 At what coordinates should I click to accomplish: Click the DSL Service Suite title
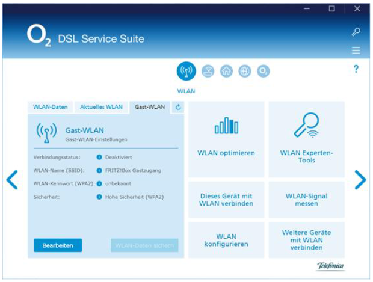tap(101, 38)
